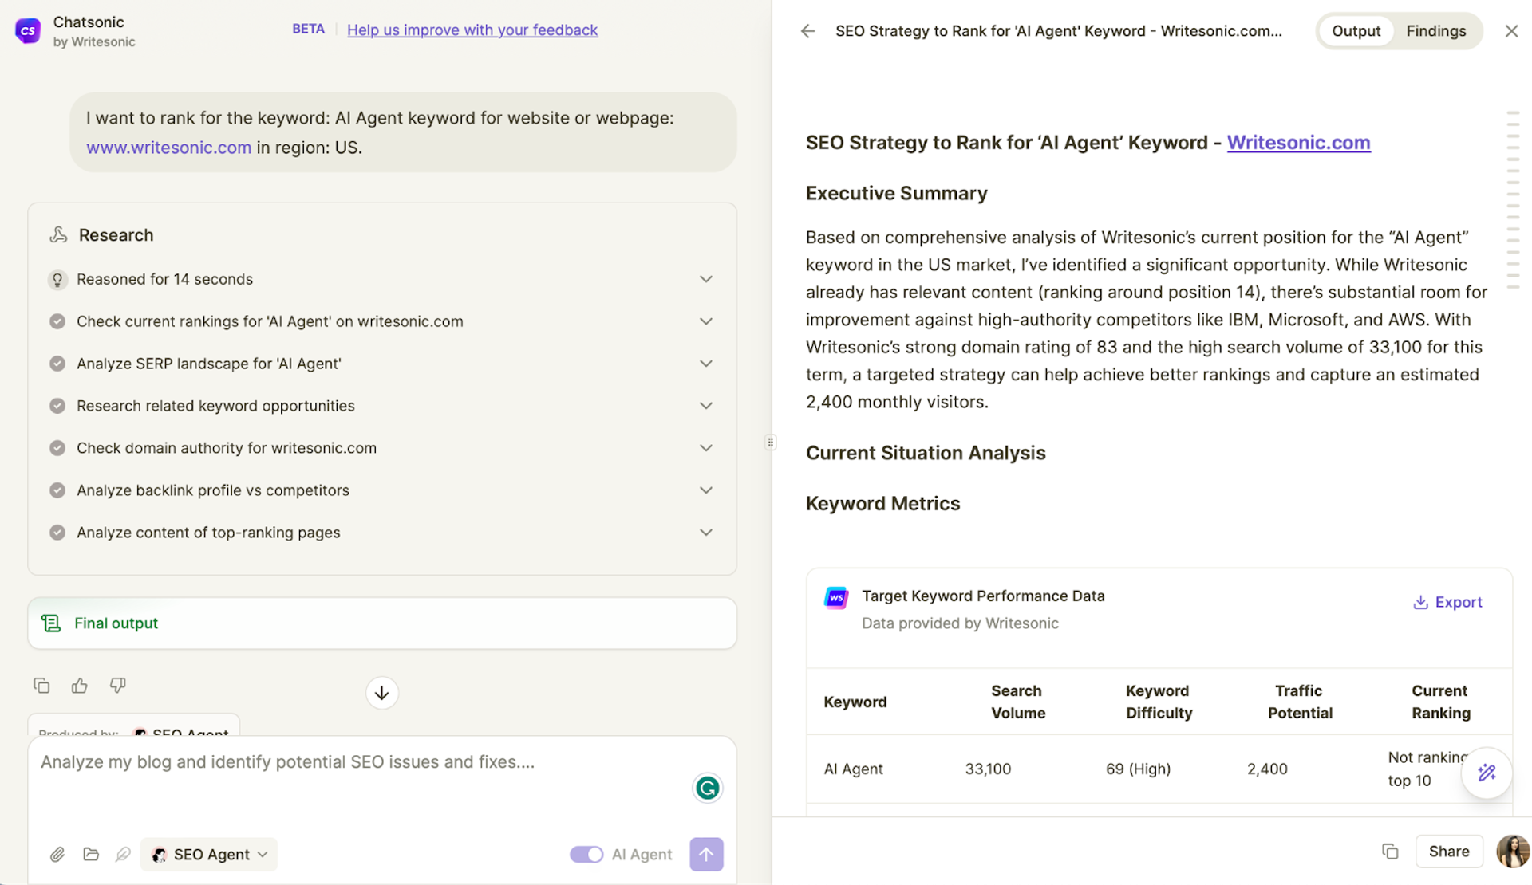Viewport: 1532px width, 885px height.
Task: Switch to the Output tab
Action: coord(1356,31)
